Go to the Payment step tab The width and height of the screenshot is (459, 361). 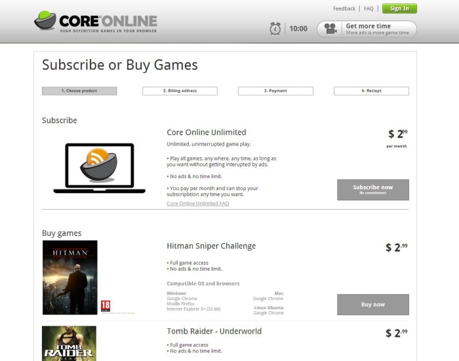[275, 90]
